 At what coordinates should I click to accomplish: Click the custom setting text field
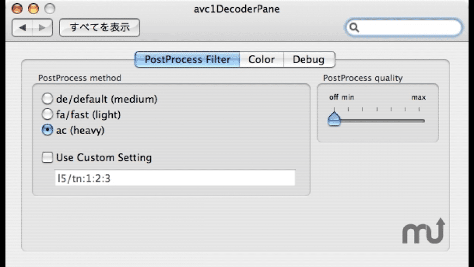point(175,178)
